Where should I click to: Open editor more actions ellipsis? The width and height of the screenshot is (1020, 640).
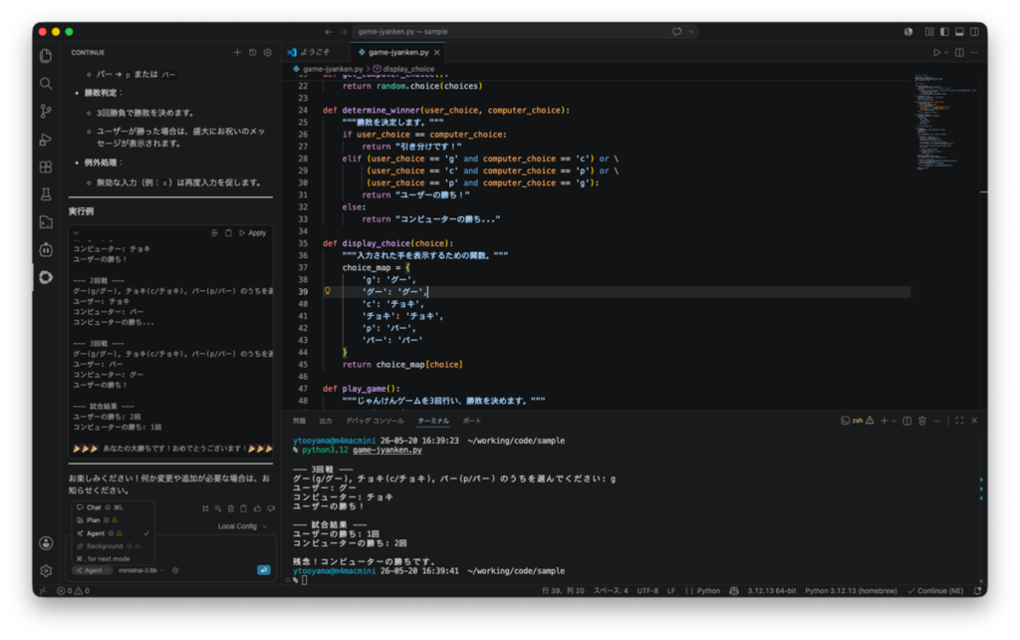point(974,52)
